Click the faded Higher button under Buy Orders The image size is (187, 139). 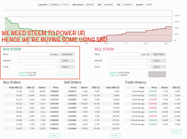tap(8, 136)
